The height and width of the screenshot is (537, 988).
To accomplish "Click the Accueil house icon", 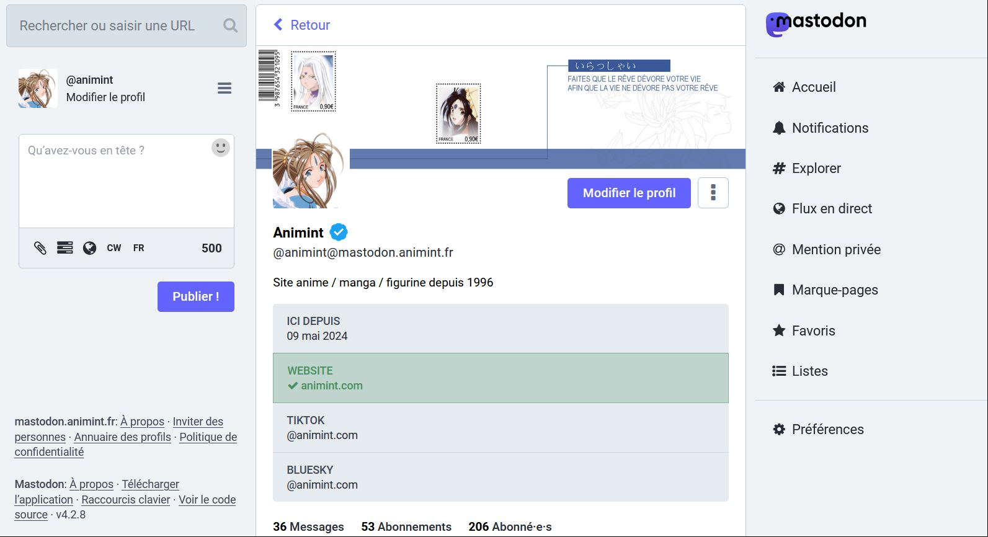I will tap(779, 87).
